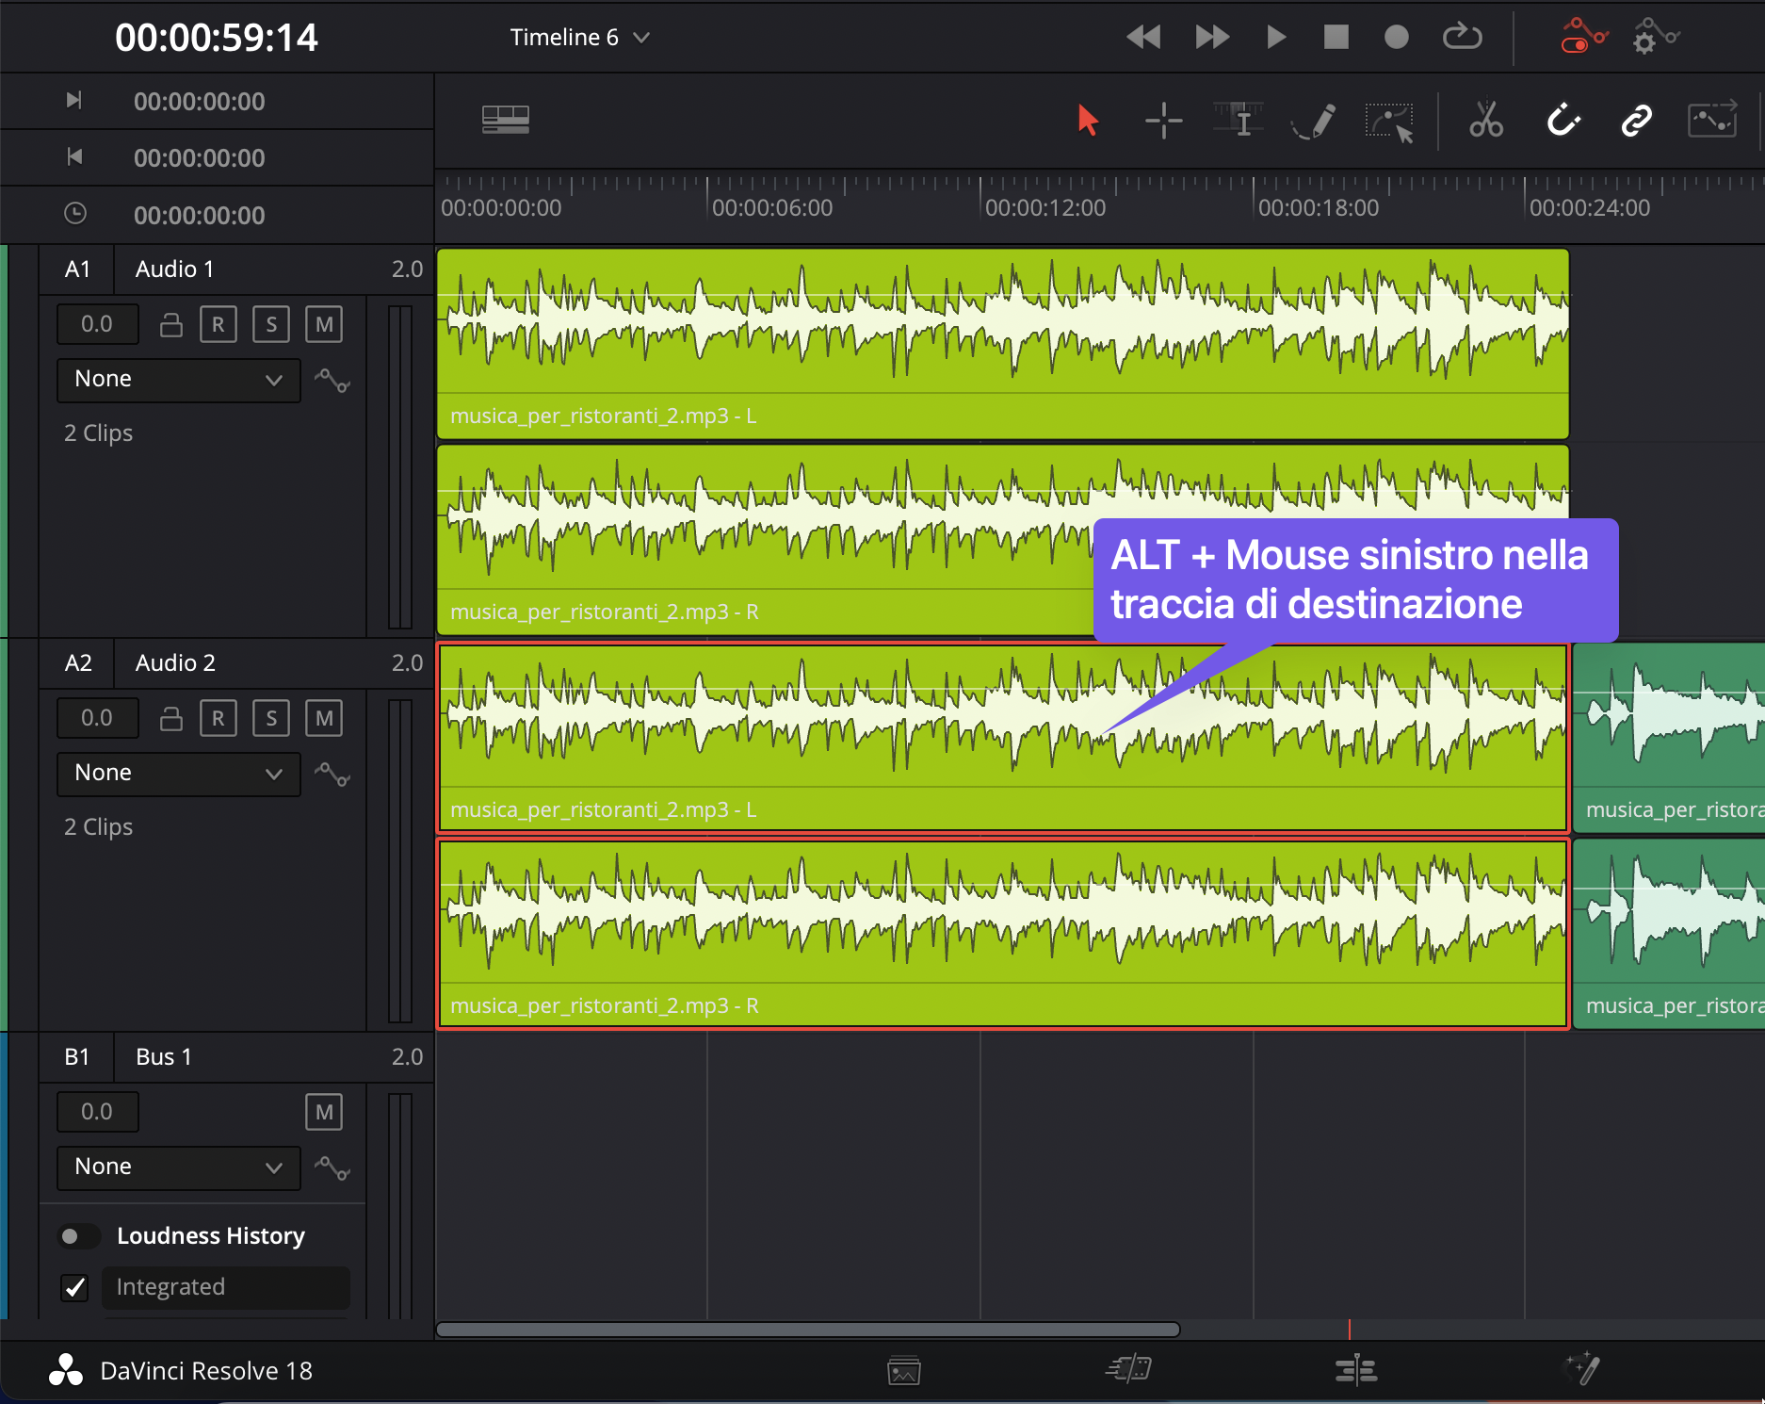Click the fast forward button
The image size is (1765, 1404).
click(x=1211, y=38)
